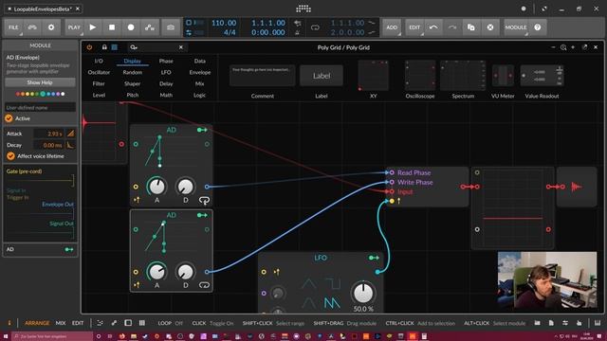Pick the Label module thumbnail
The image size is (607, 341).
[322, 76]
